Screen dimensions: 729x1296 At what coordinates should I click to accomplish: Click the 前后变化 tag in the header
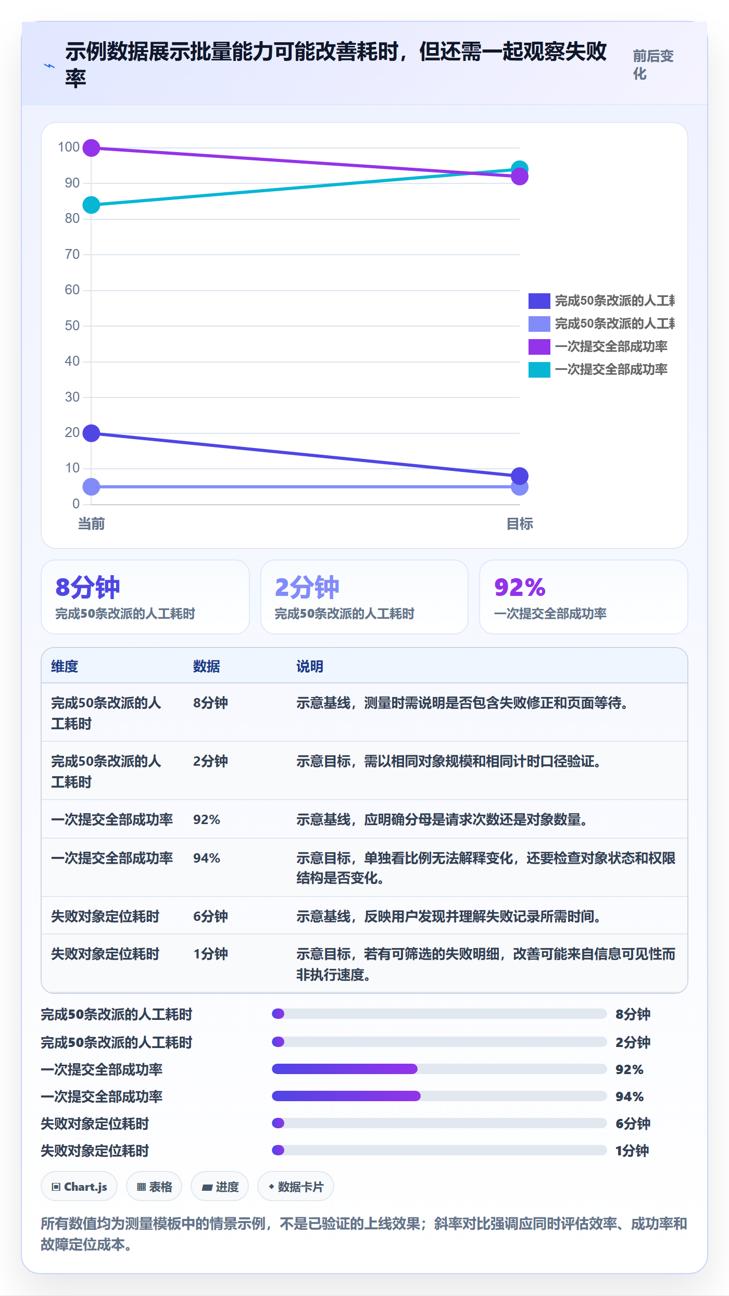click(x=653, y=65)
